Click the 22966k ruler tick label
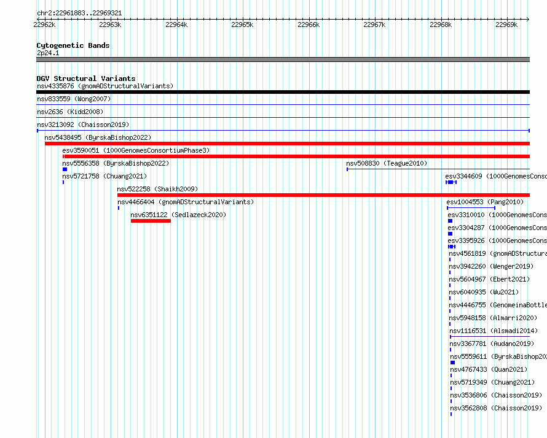 [x=309, y=25]
